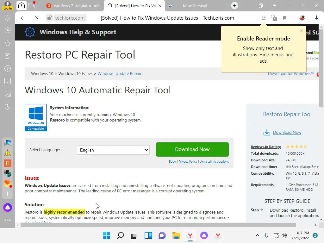Show hidden tray icons chevron
This screenshot has height=243, width=324.
[258, 235]
